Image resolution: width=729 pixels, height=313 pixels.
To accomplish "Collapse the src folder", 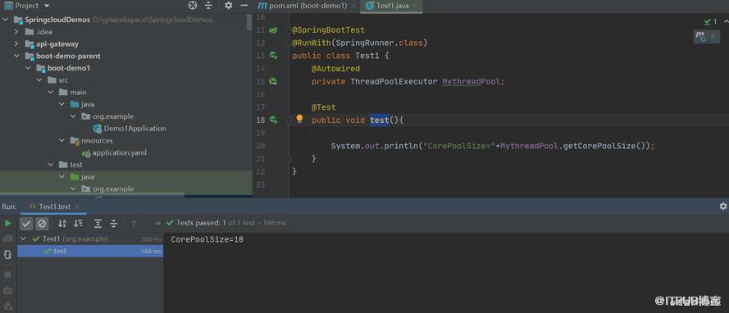I will pos(39,80).
